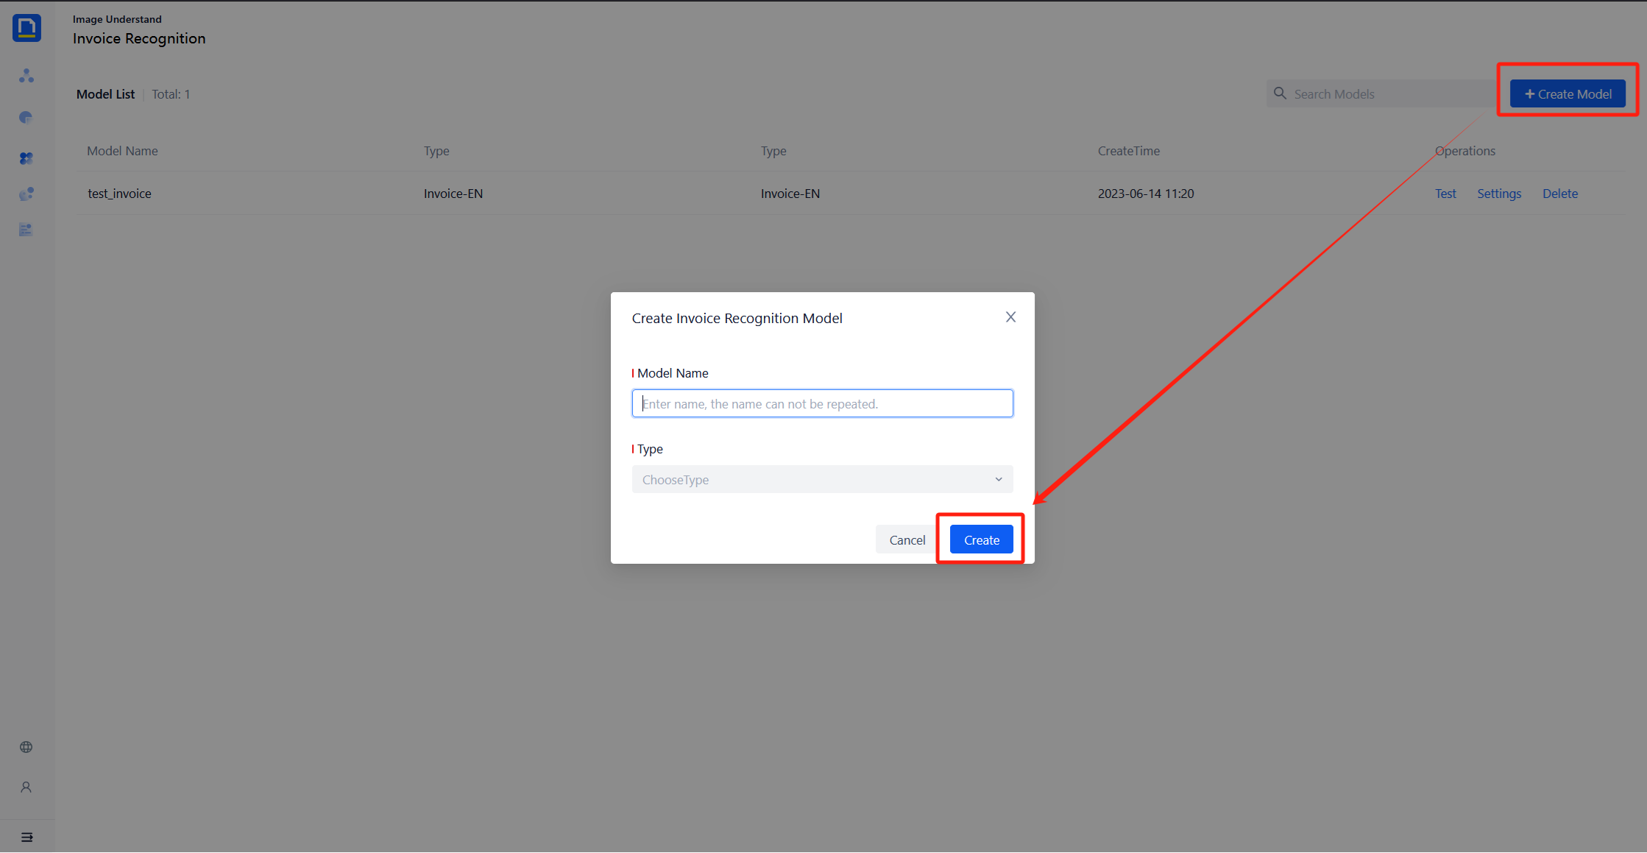
Task: Open the document list sidebar icon
Action: coord(26,230)
